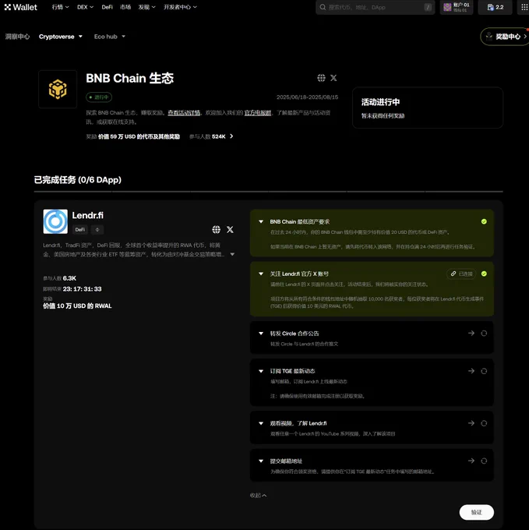The image size is (529, 530).
Task: Collapse the 提交邮箱地址 task
Action: [x=261, y=461]
